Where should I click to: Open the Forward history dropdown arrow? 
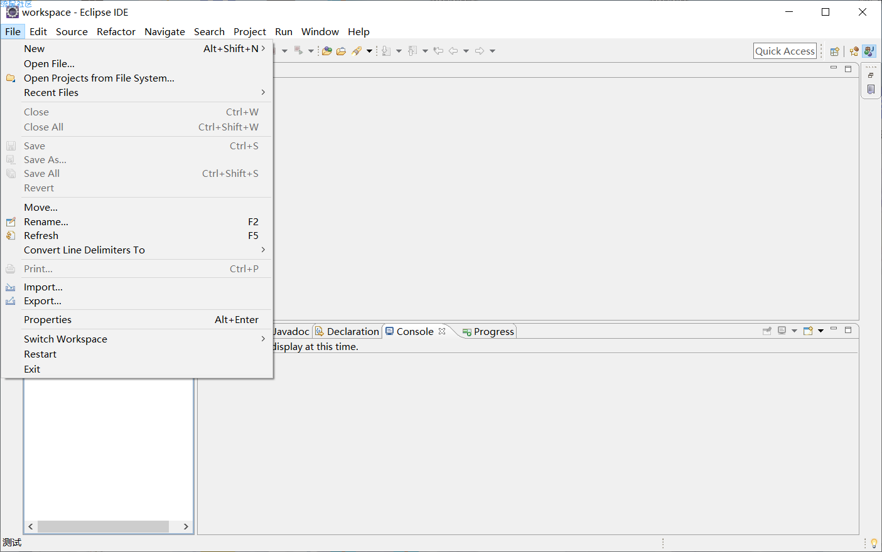click(x=492, y=51)
